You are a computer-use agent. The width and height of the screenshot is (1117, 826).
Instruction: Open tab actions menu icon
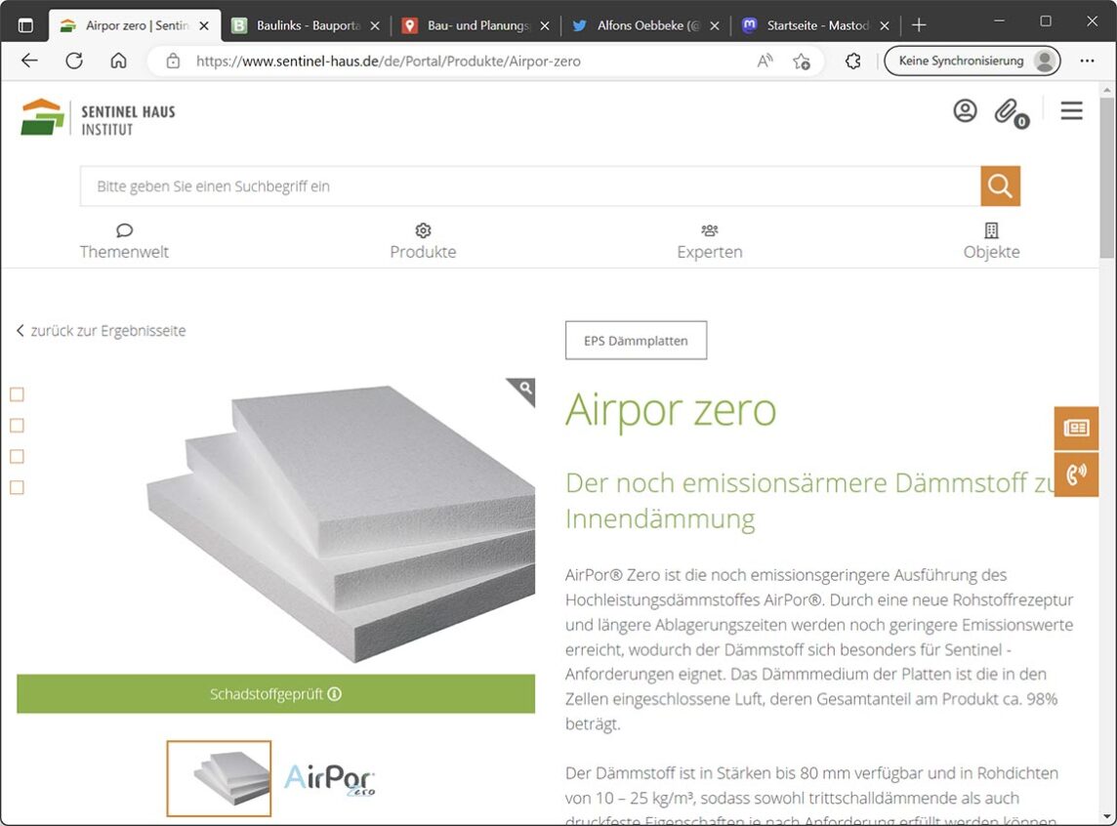click(25, 25)
